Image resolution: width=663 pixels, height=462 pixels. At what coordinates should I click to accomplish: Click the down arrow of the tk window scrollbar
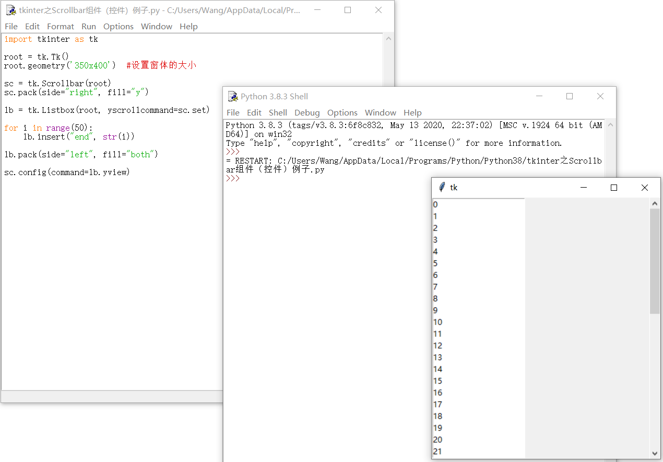655,453
